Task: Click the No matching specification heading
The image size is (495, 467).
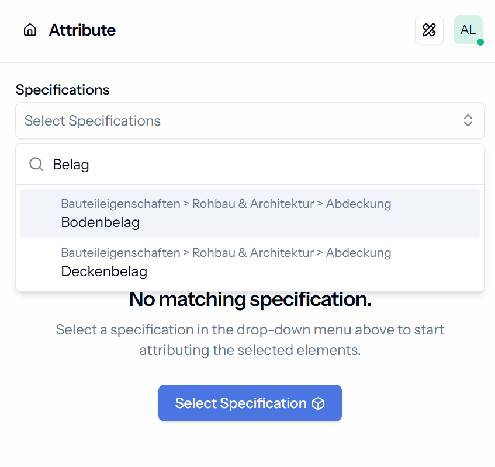Action: (x=250, y=299)
